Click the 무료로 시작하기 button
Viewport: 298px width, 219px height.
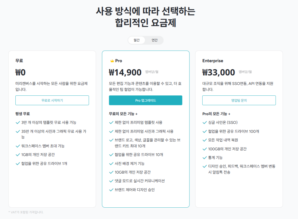(x=52, y=100)
